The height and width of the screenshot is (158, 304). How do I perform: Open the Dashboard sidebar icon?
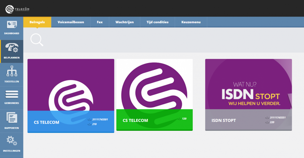[x=12, y=25]
